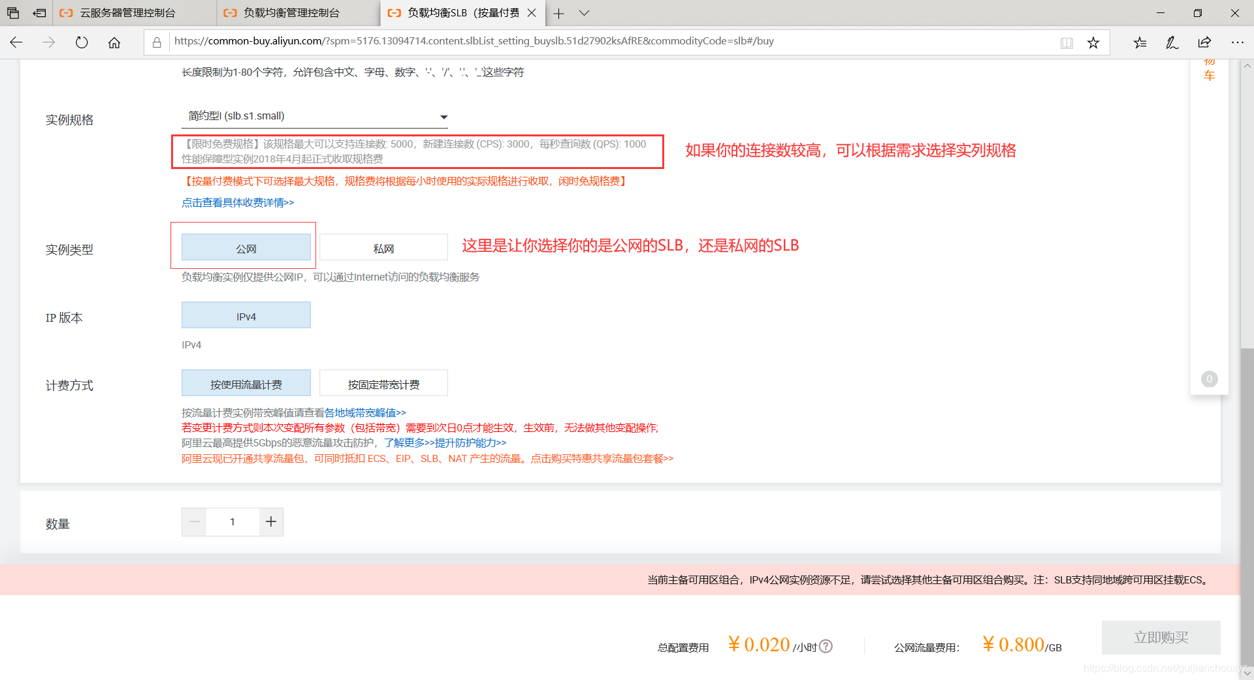1254x680 pixels.
Task: Refresh the current page
Action: coord(82,42)
